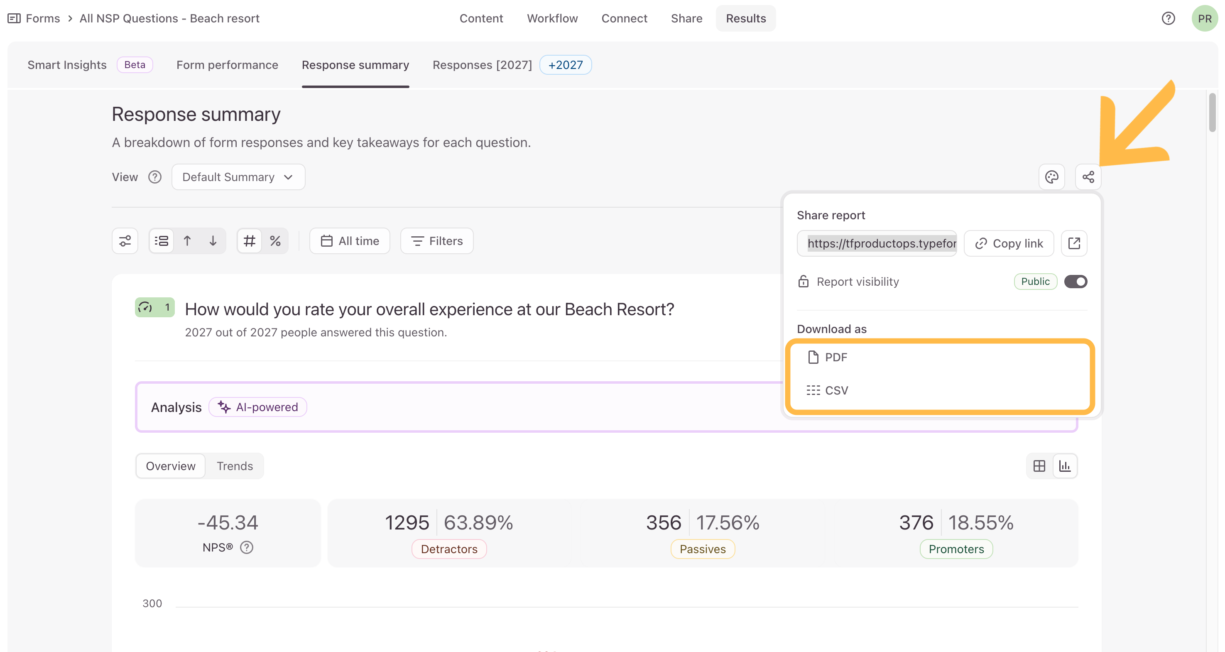Select the number count display toggle

point(250,241)
